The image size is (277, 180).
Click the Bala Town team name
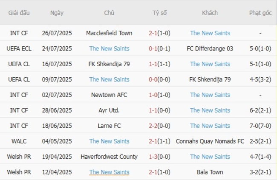pyautogui.click(x=210, y=172)
